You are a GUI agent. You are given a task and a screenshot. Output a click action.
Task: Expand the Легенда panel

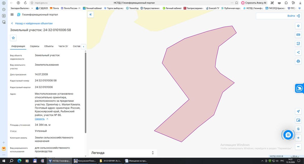(x=123, y=153)
